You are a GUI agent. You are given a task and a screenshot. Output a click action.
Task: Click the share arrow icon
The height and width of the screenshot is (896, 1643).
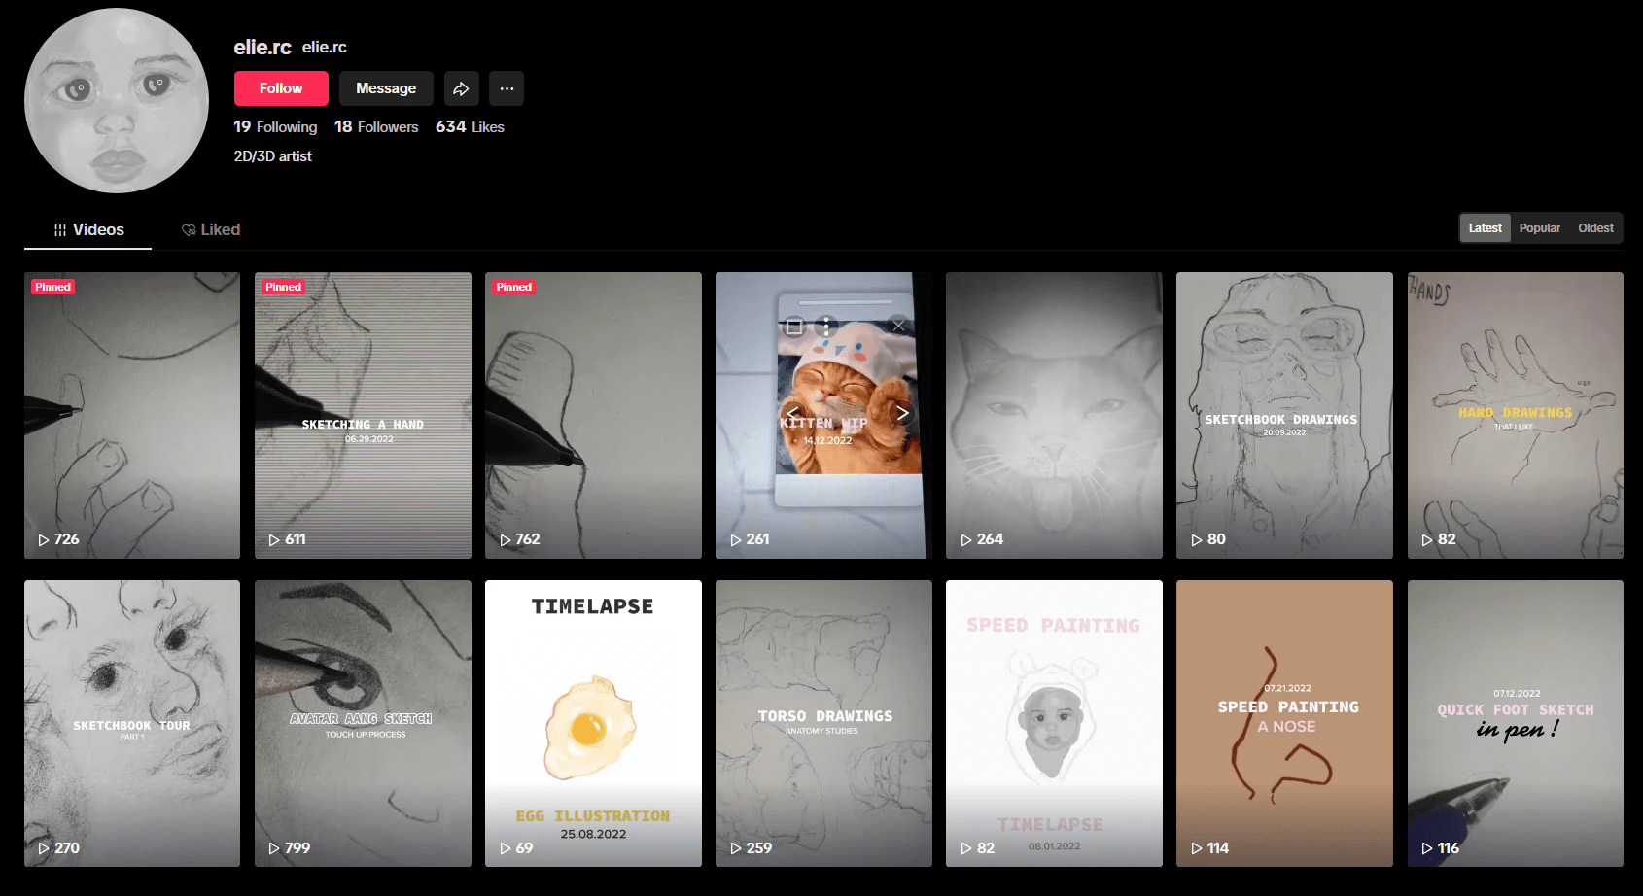(462, 88)
